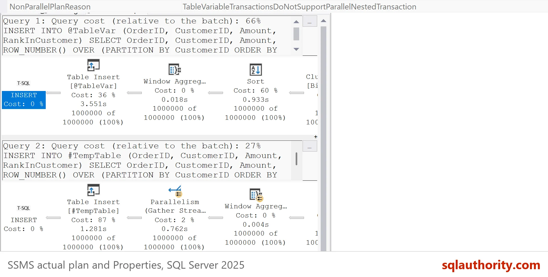Click the Table Insert [#TempTable] 'Cost: 87 %' text

93,220
